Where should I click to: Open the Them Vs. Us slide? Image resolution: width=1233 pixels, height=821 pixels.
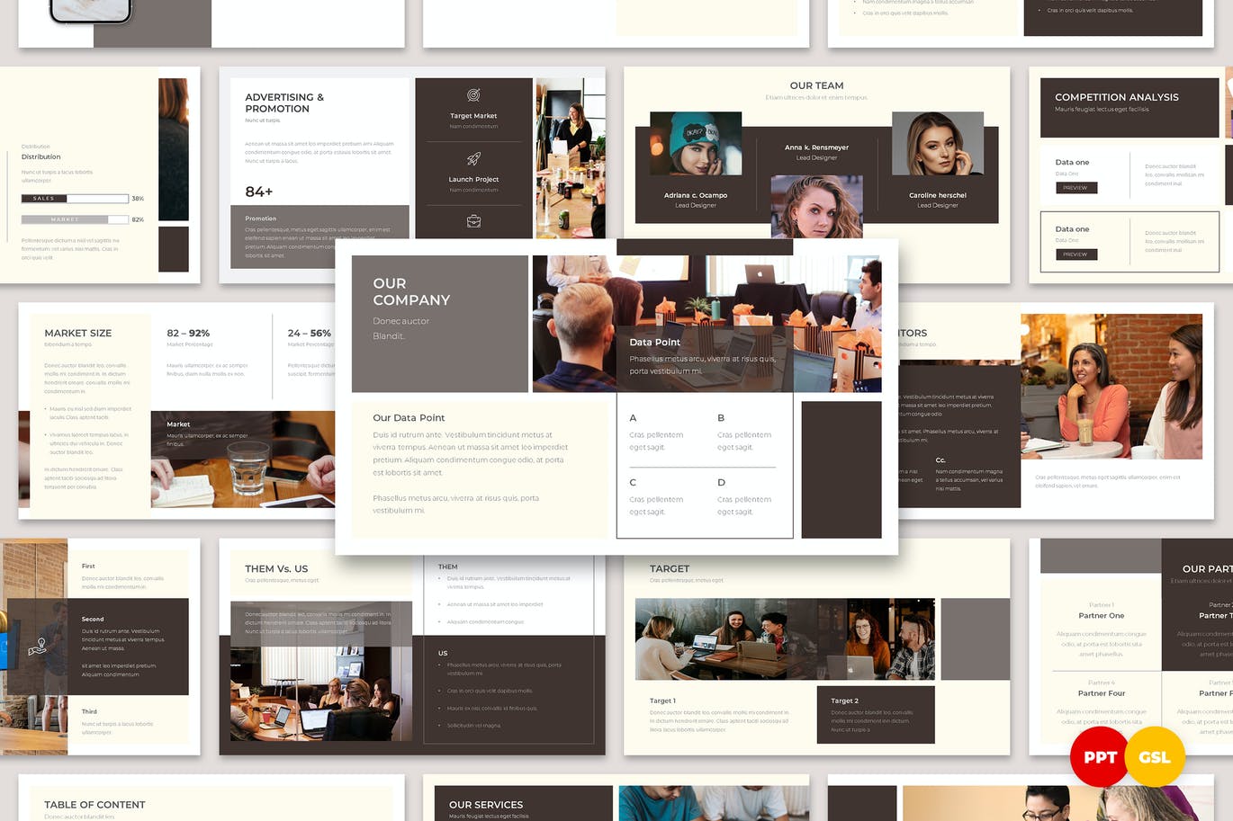coord(276,568)
